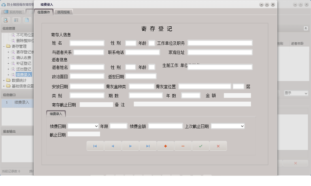This screenshot has height=186, width=311.
Task: Open the 显示 dropdown in the right panel
Action: (295, 93)
